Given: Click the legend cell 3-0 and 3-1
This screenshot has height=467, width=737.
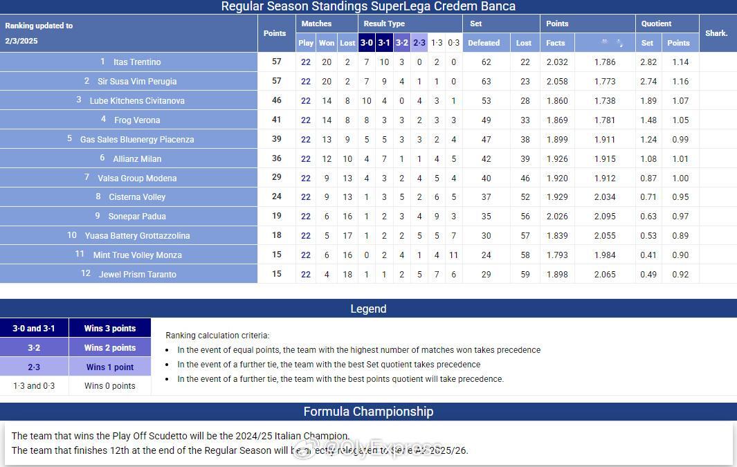Looking at the screenshot, I should pos(34,328).
